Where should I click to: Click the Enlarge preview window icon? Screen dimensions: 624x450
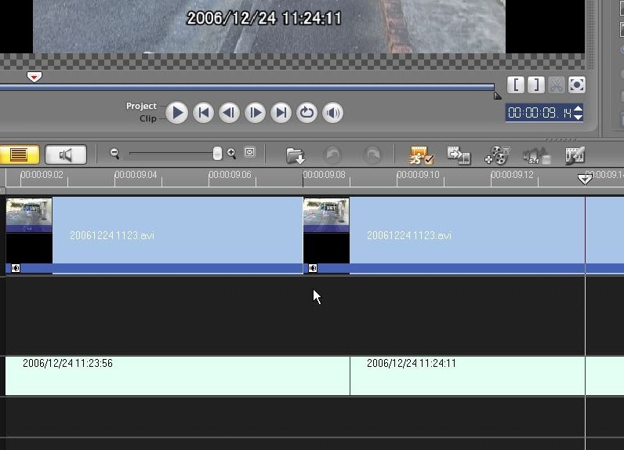(x=577, y=85)
